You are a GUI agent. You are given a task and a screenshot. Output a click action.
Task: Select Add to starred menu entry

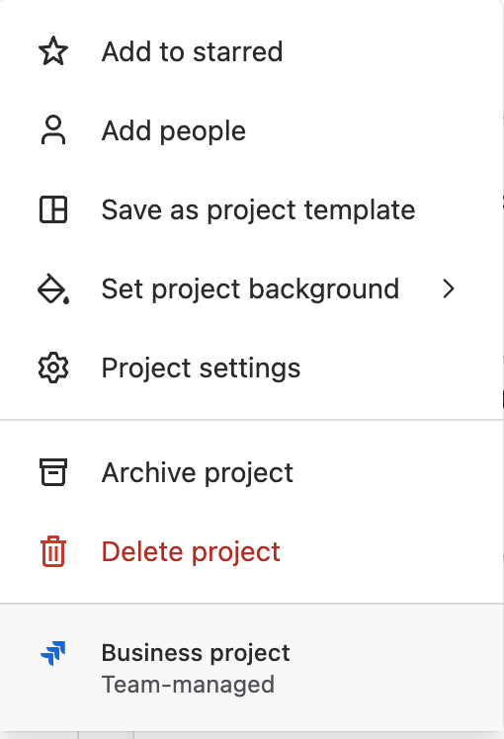[x=252, y=51]
